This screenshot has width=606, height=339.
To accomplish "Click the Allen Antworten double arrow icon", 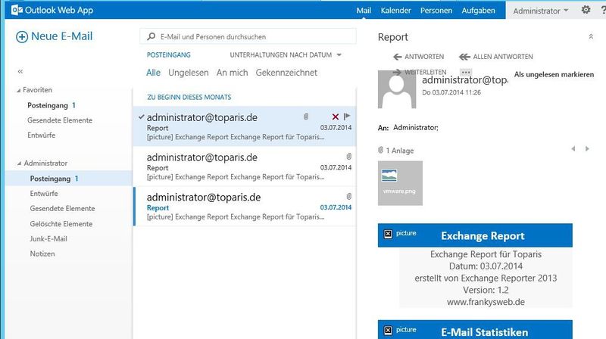I will click(464, 57).
